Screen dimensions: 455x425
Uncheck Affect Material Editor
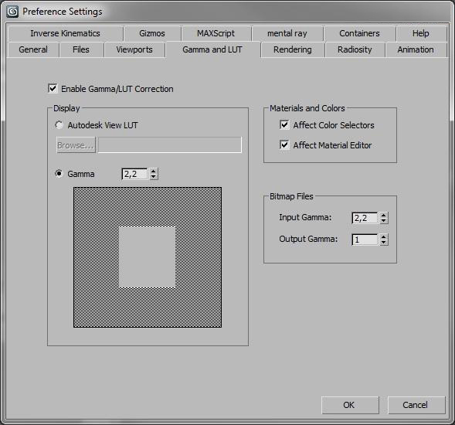point(284,144)
